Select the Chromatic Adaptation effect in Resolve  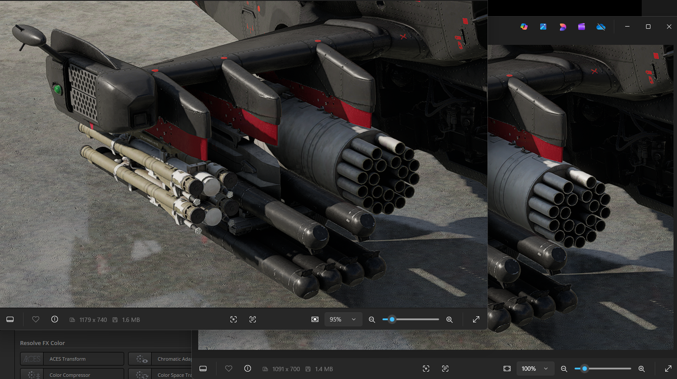coord(160,359)
